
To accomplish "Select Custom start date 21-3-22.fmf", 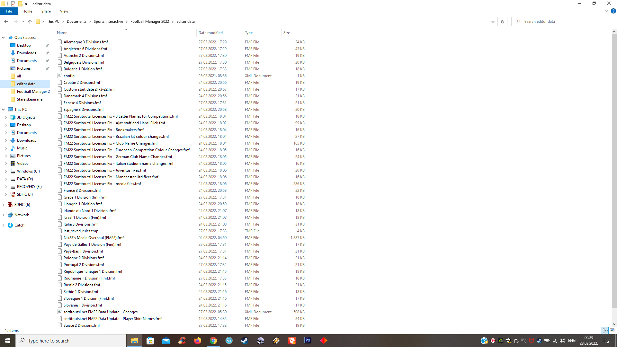I will point(89,89).
